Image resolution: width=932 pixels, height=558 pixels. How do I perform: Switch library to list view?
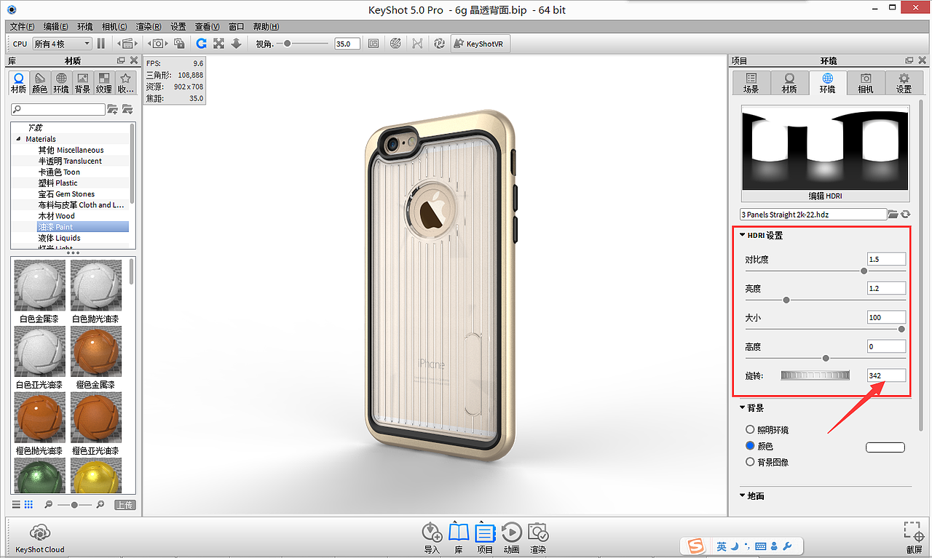[x=16, y=504]
